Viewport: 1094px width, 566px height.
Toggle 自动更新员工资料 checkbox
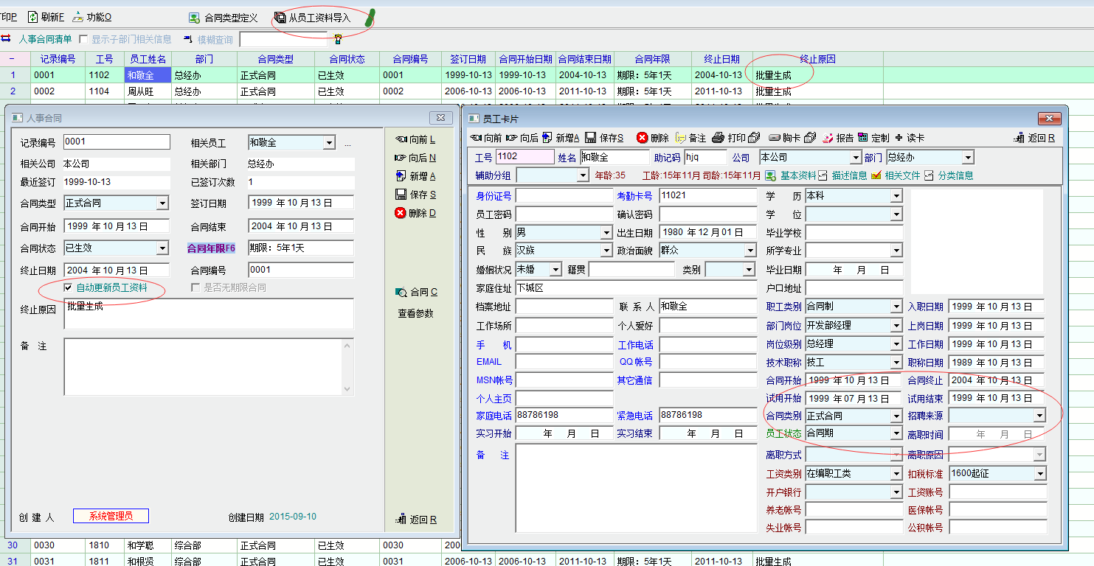tap(69, 288)
